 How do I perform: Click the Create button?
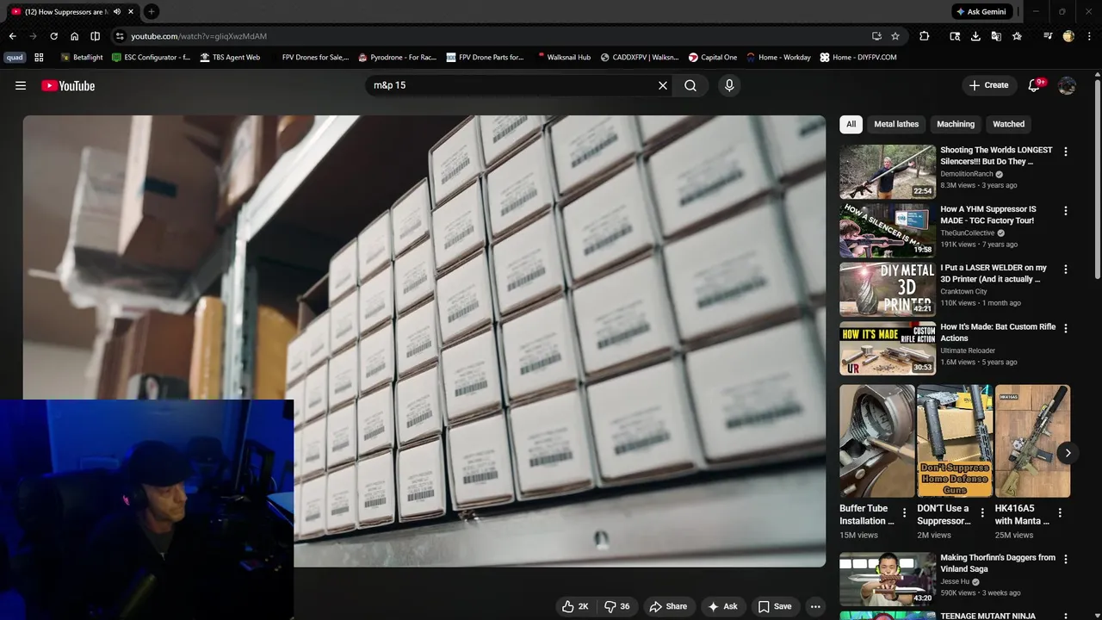pyautogui.click(x=988, y=85)
